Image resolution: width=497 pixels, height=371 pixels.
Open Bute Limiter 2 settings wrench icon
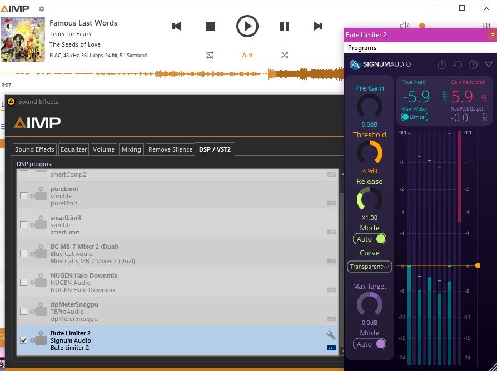point(331,335)
